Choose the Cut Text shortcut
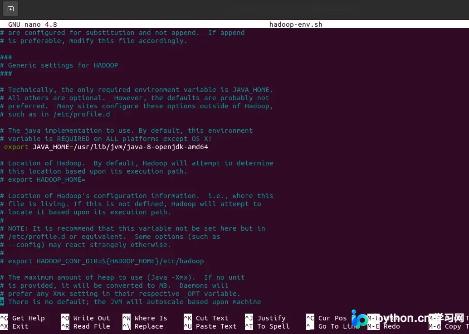 coord(206,318)
